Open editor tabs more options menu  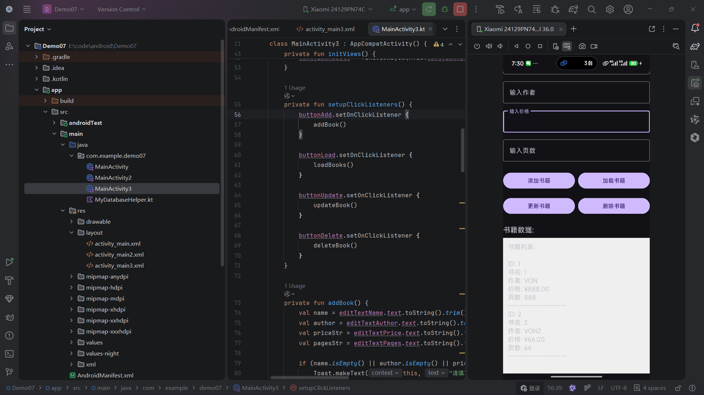click(x=457, y=29)
